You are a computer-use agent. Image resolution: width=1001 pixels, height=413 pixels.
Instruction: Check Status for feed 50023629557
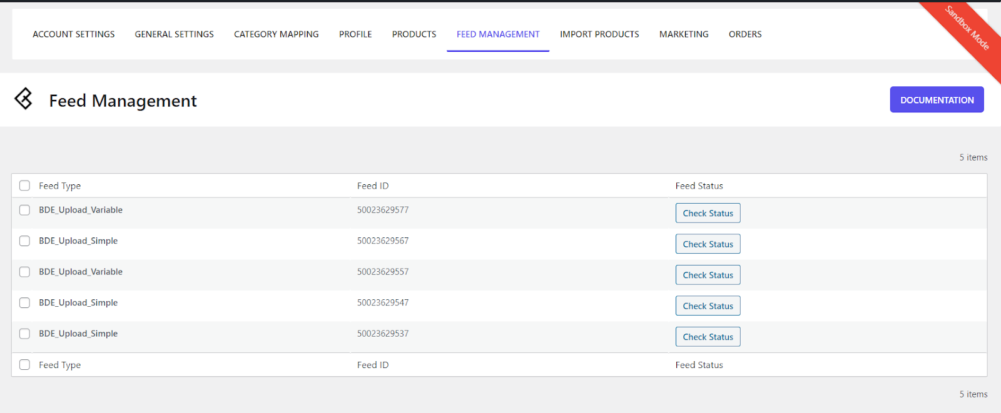[708, 275]
